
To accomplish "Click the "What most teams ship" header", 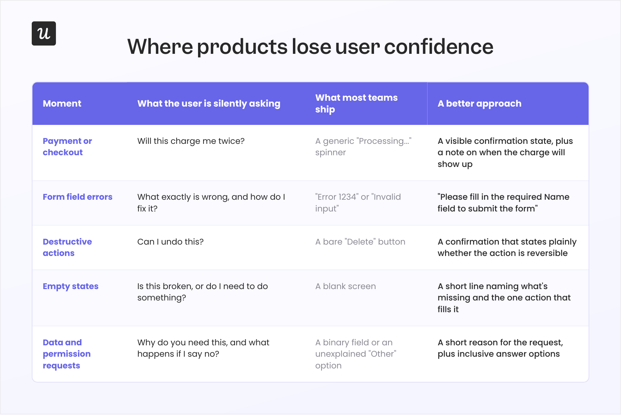I will tap(356, 103).
